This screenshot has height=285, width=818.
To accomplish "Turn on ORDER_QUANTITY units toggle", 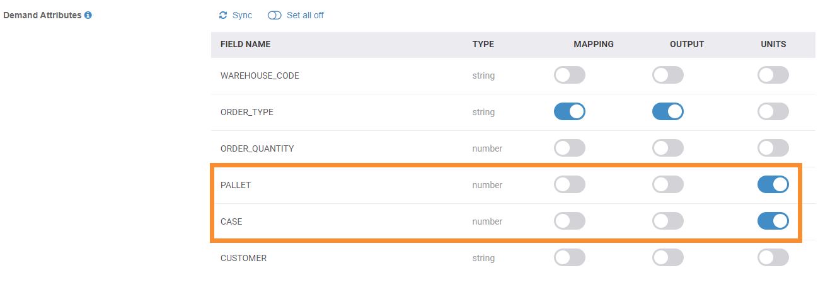I will tap(773, 148).
